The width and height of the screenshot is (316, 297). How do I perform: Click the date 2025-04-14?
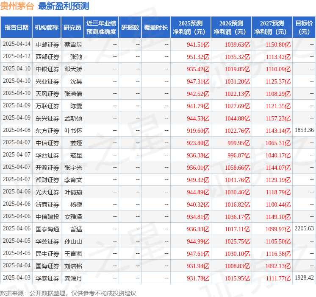click(x=17, y=44)
